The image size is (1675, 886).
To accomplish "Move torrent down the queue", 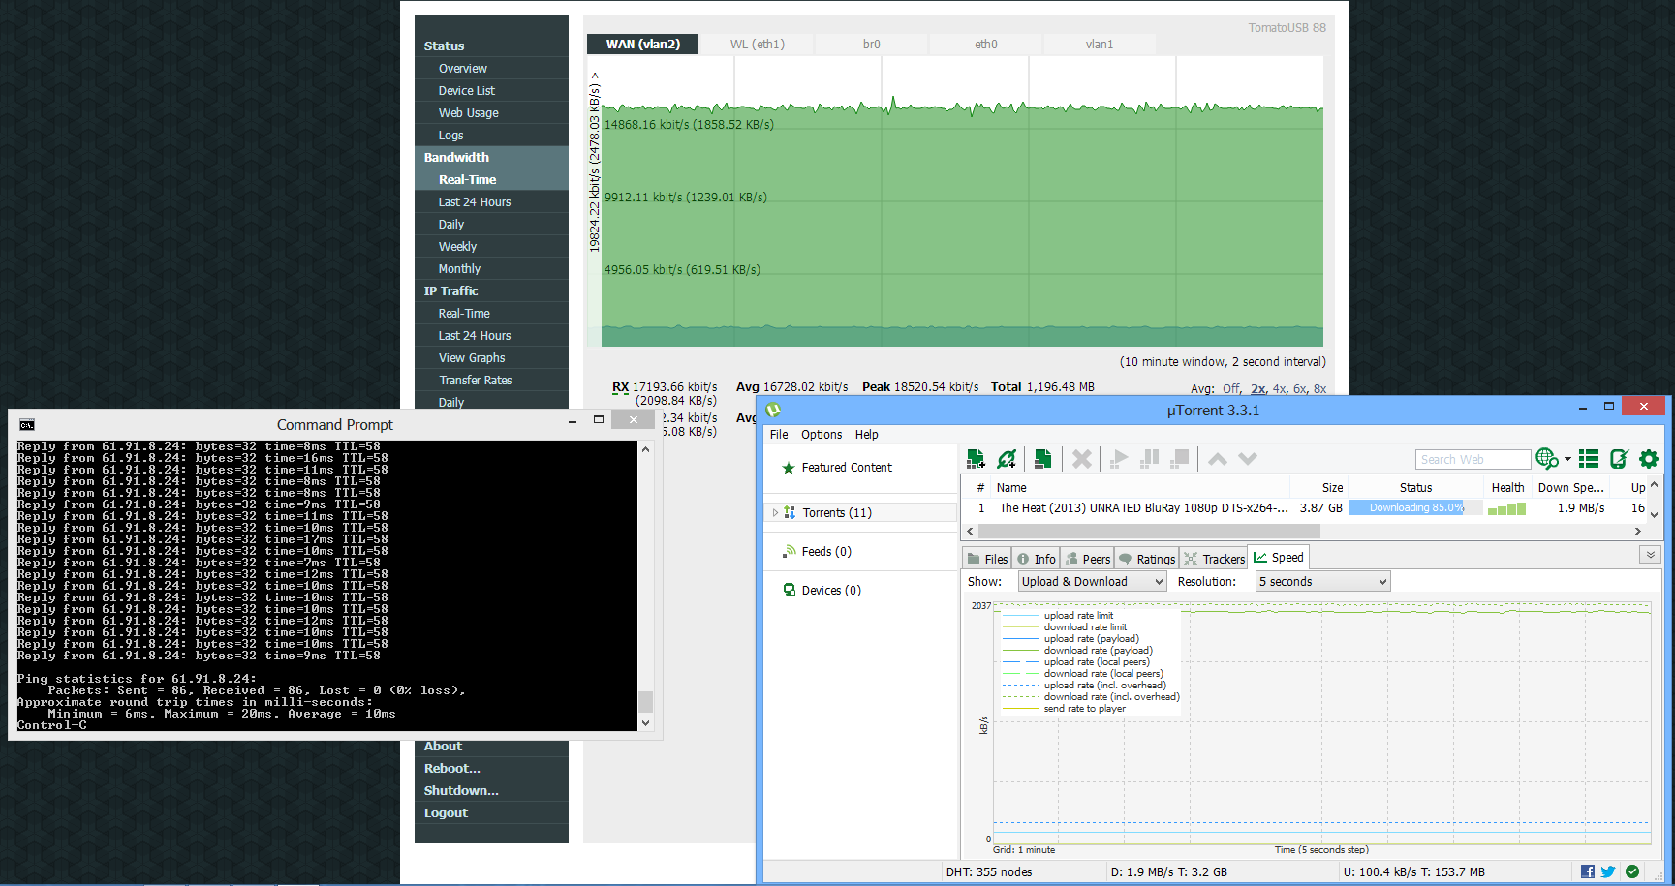I will [1248, 459].
